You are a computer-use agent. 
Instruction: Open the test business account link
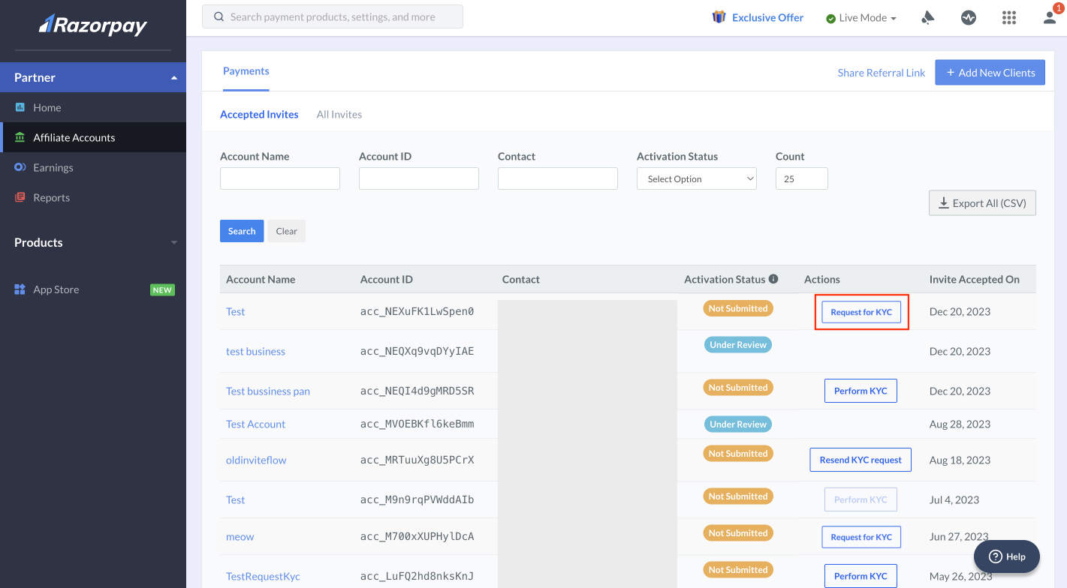tap(255, 351)
